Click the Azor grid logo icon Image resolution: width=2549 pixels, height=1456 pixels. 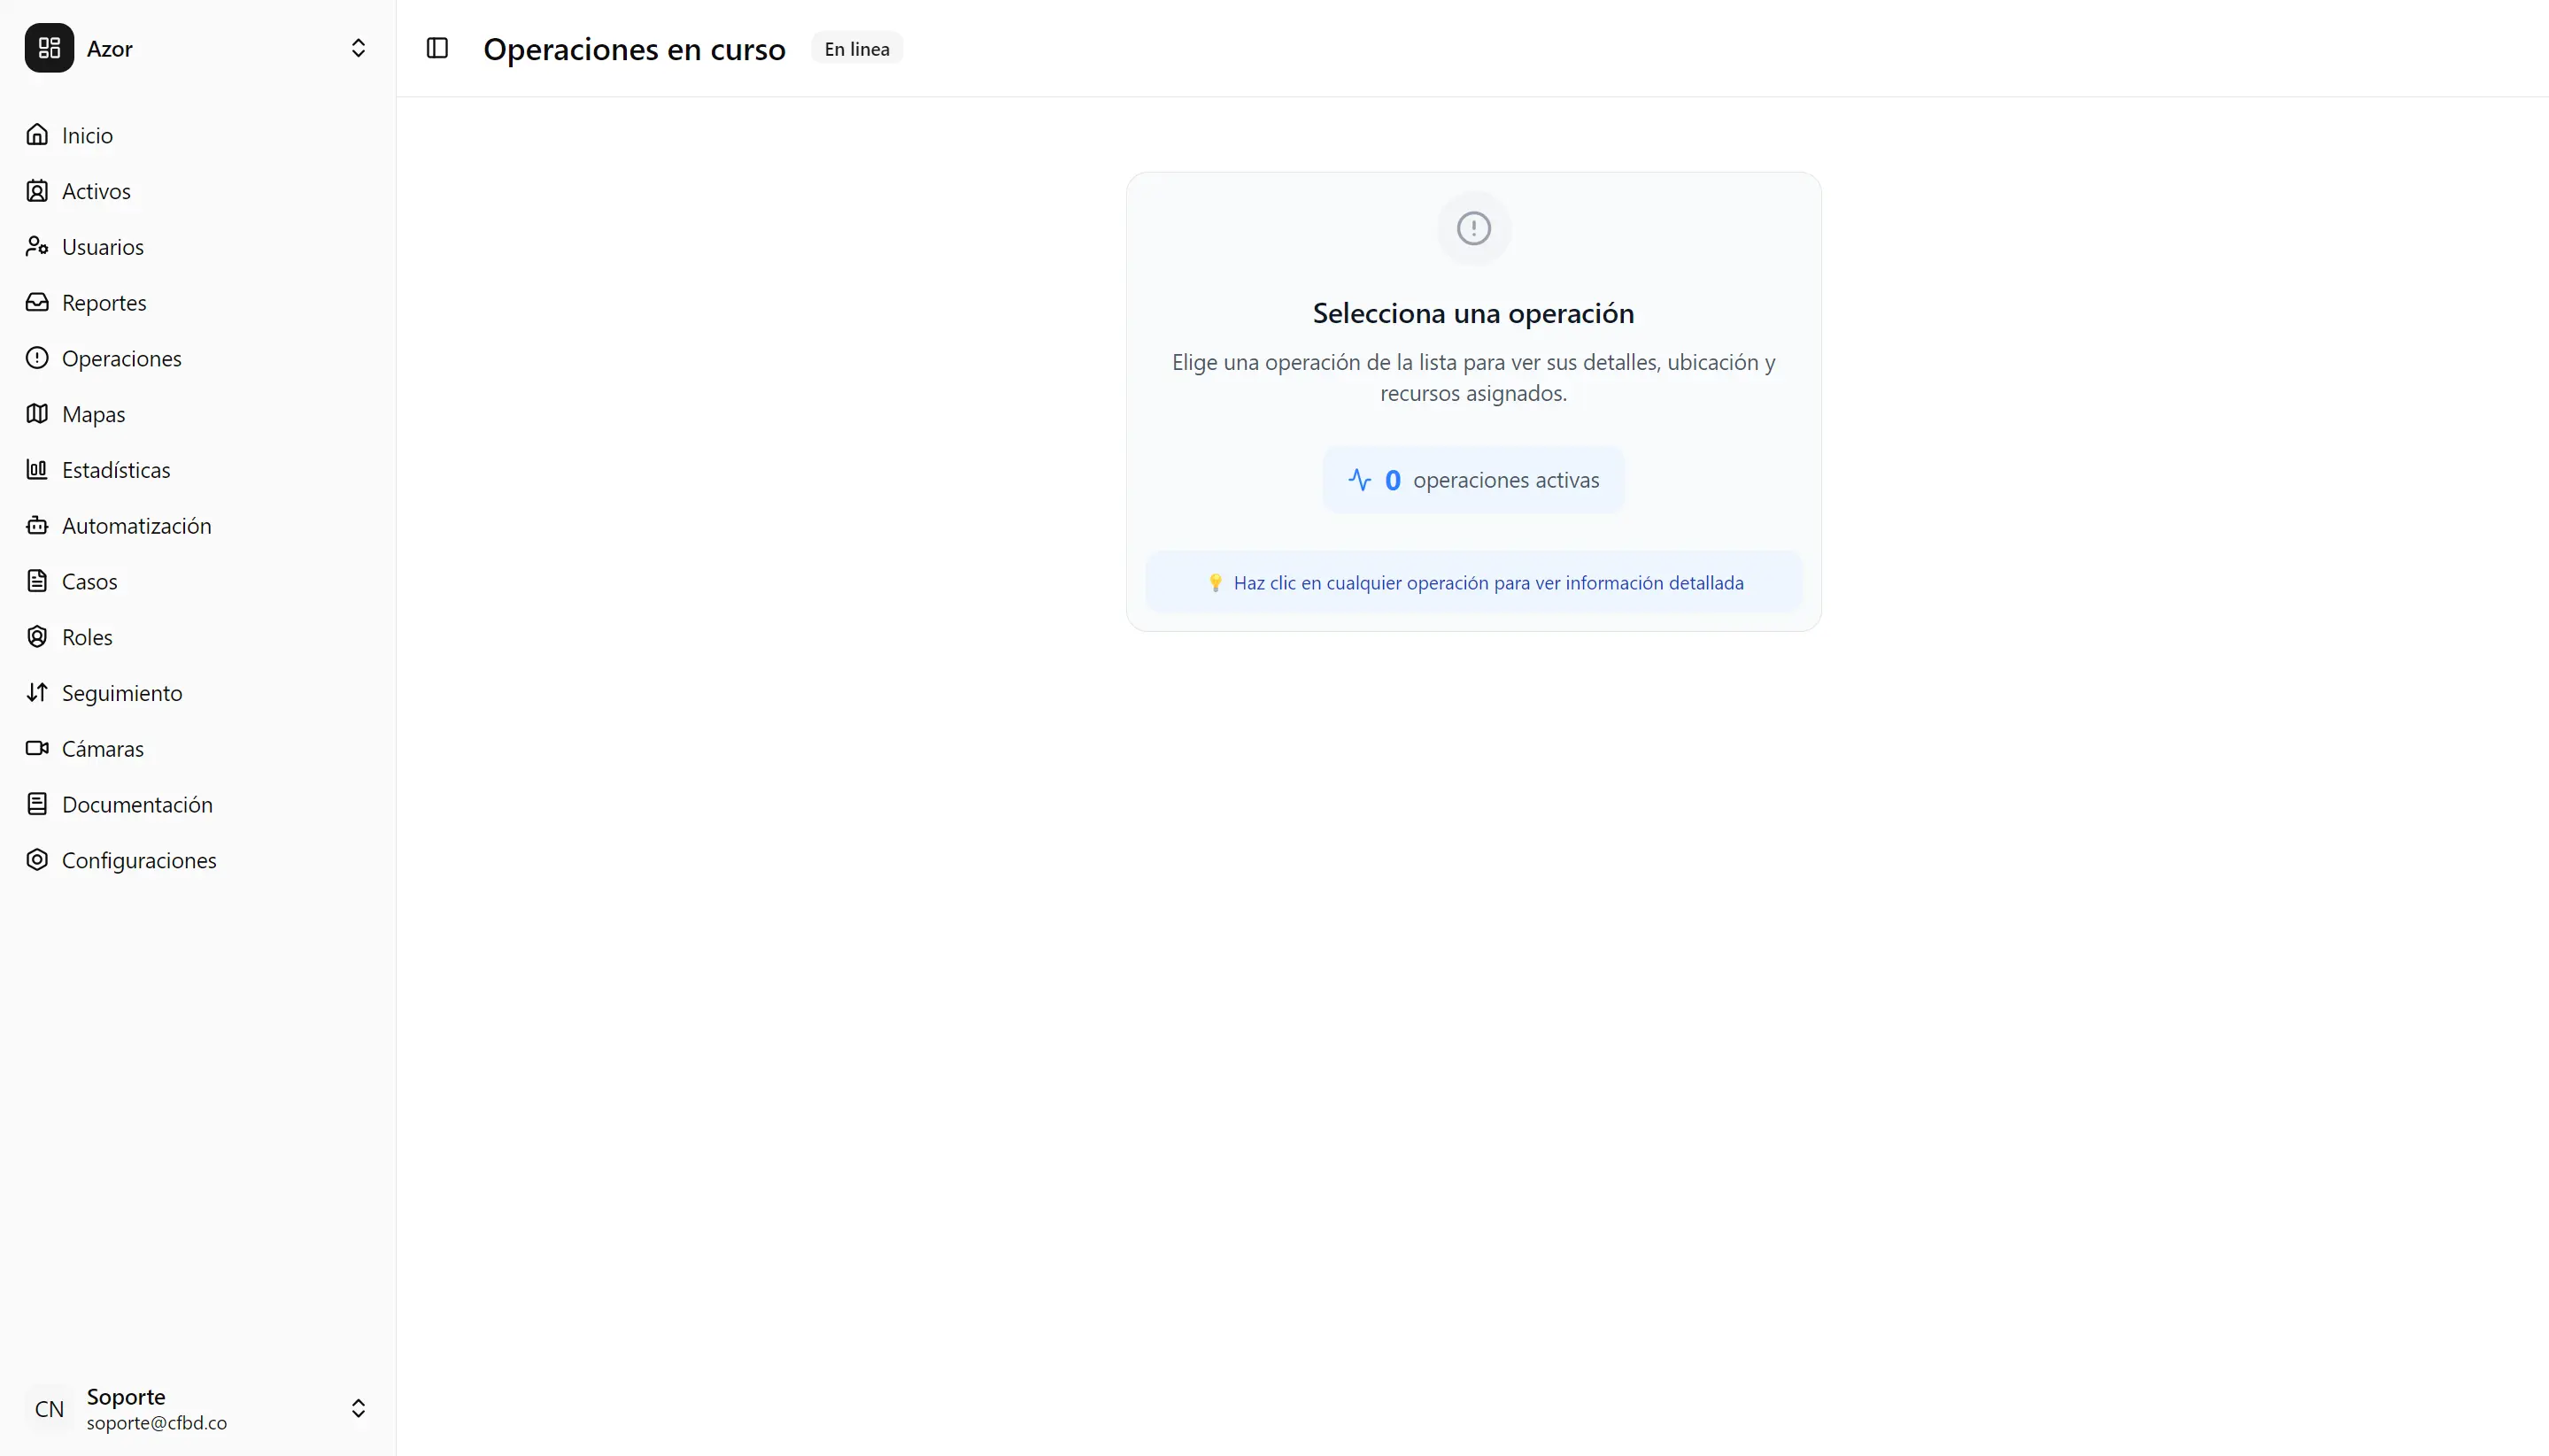coord(48,48)
